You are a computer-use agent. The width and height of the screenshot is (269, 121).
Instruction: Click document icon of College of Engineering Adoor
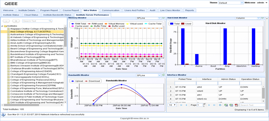[x=8, y=71]
